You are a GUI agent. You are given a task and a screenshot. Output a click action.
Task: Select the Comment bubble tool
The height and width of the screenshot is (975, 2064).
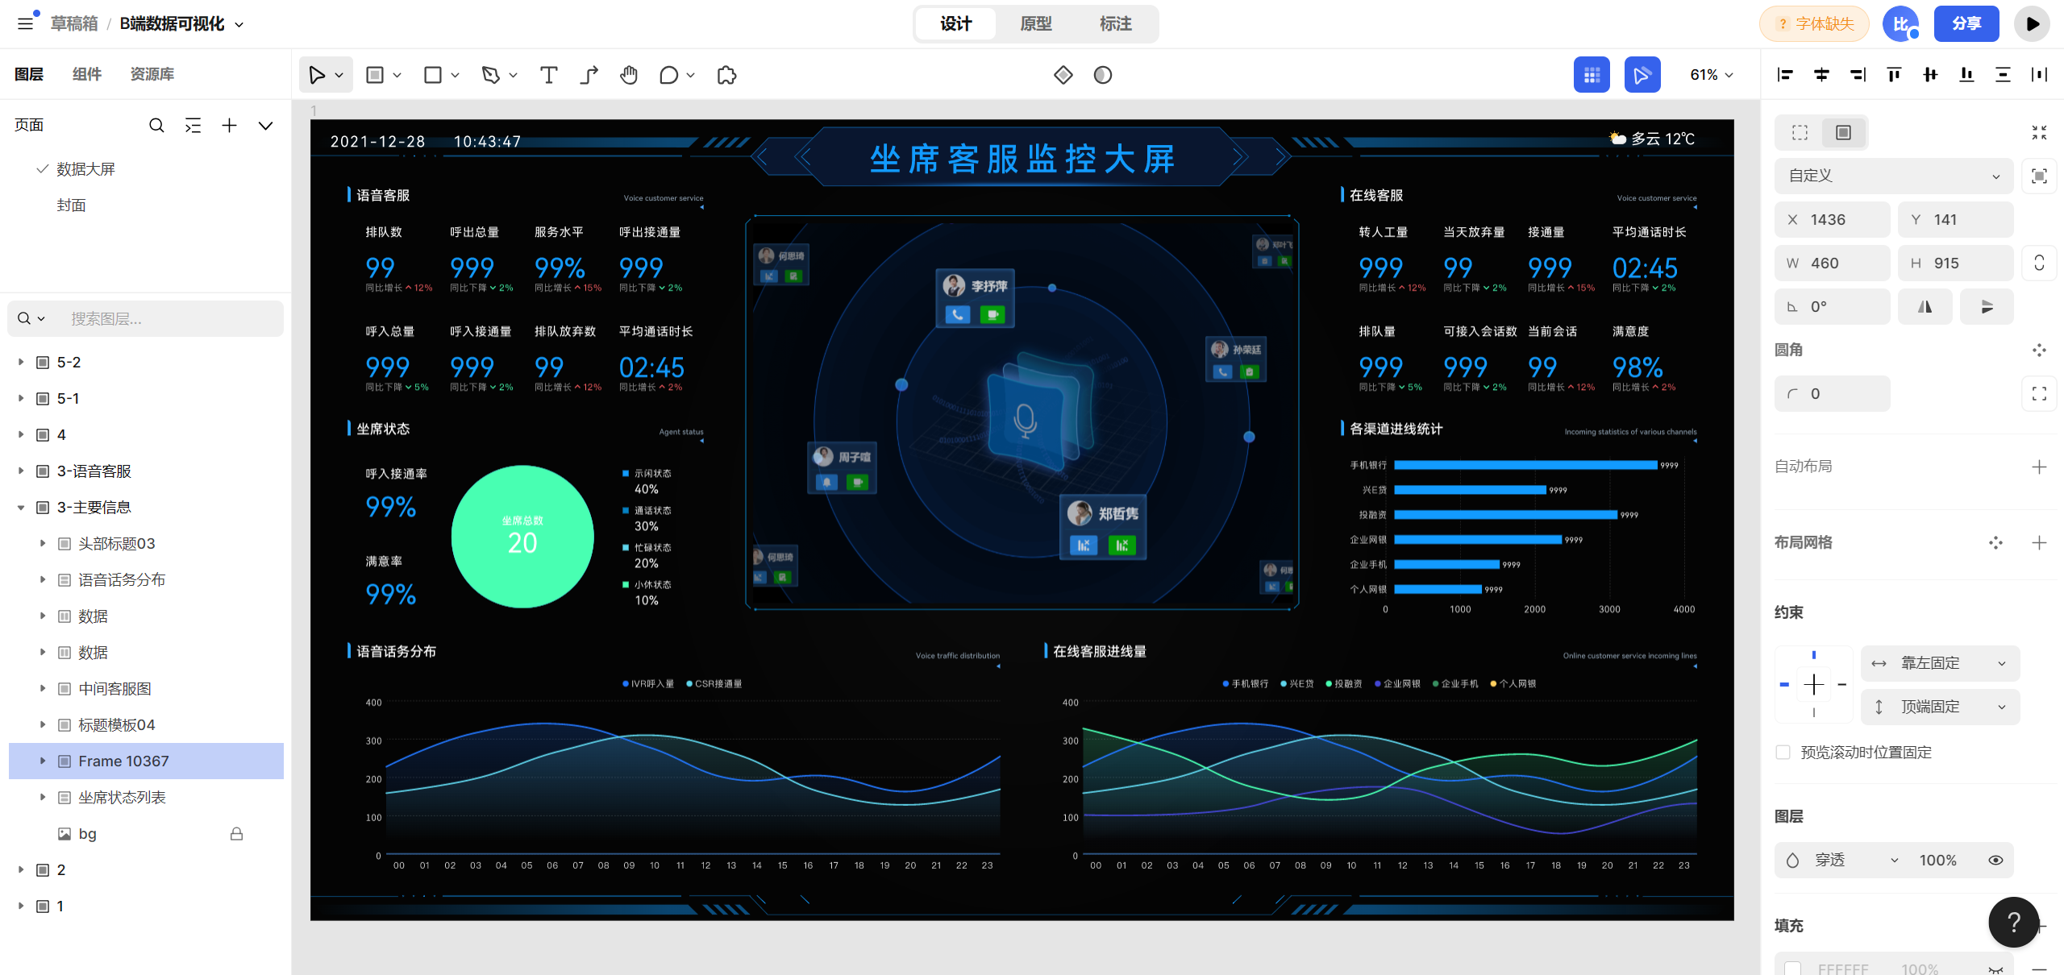(668, 75)
